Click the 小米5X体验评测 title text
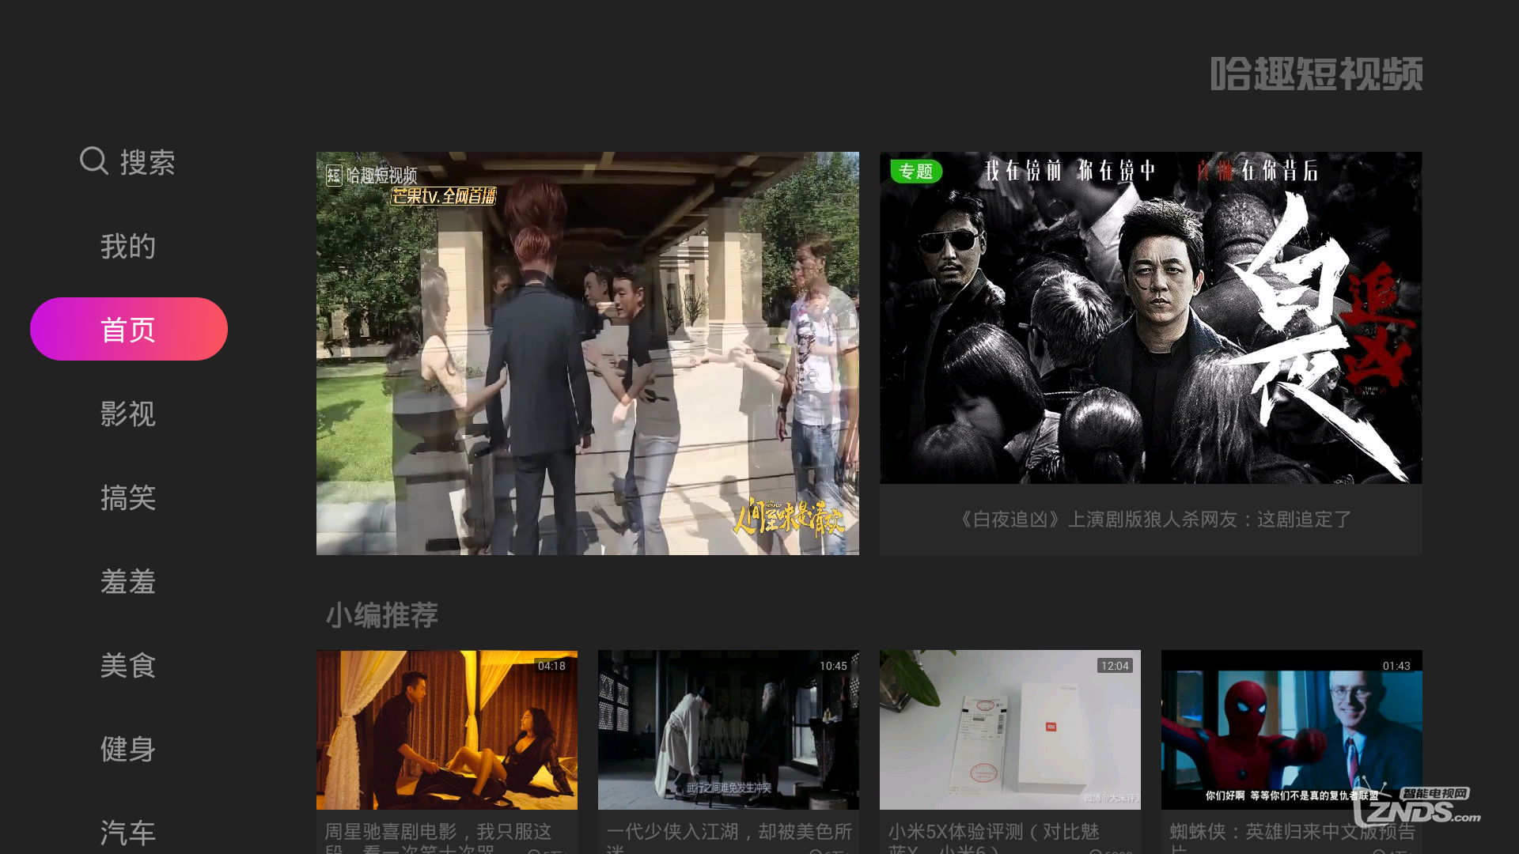This screenshot has width=1519, height=854. 994,837
